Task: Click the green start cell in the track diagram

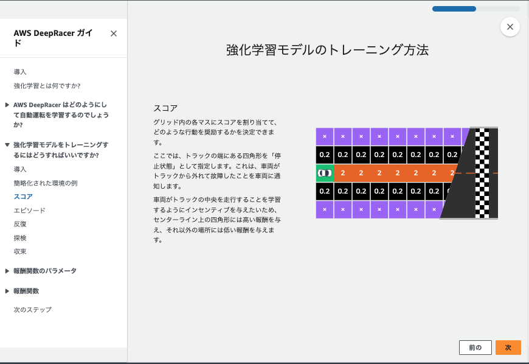Action: pos(325,173)
